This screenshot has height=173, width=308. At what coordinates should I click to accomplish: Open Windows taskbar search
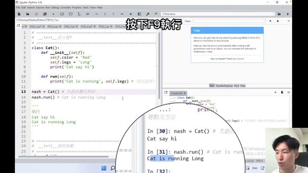[113, 168]
